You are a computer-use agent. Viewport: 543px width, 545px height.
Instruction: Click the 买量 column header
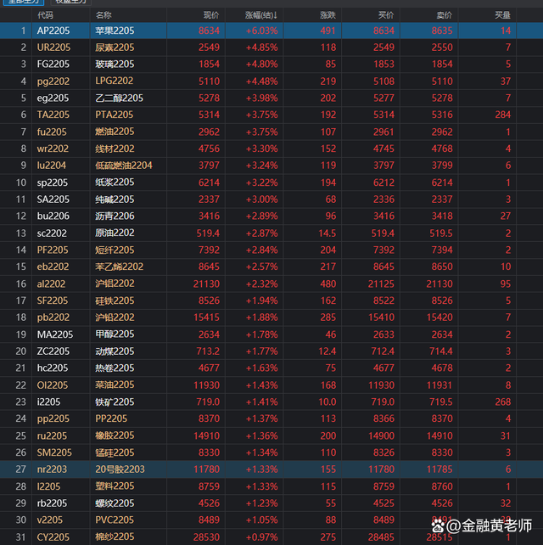tap(502, 15)
